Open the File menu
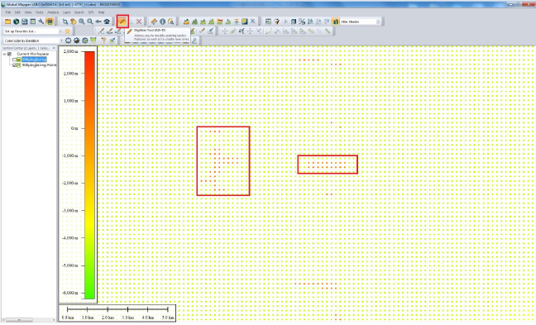The width and height of the screenshot is (536, 325). [8, 12]
